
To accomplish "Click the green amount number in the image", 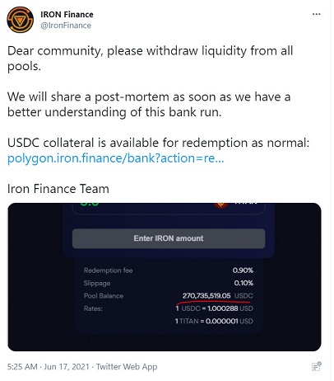I will point(90,205).
